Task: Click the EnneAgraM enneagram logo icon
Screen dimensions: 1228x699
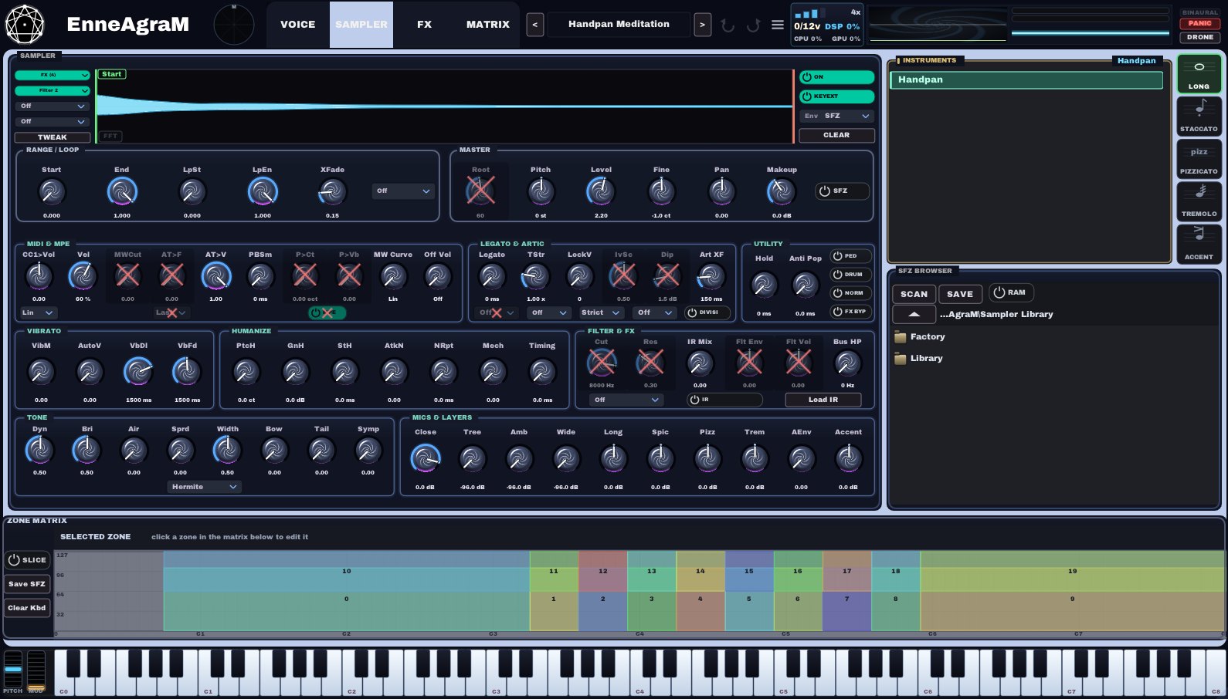Action: coord(25,24)
